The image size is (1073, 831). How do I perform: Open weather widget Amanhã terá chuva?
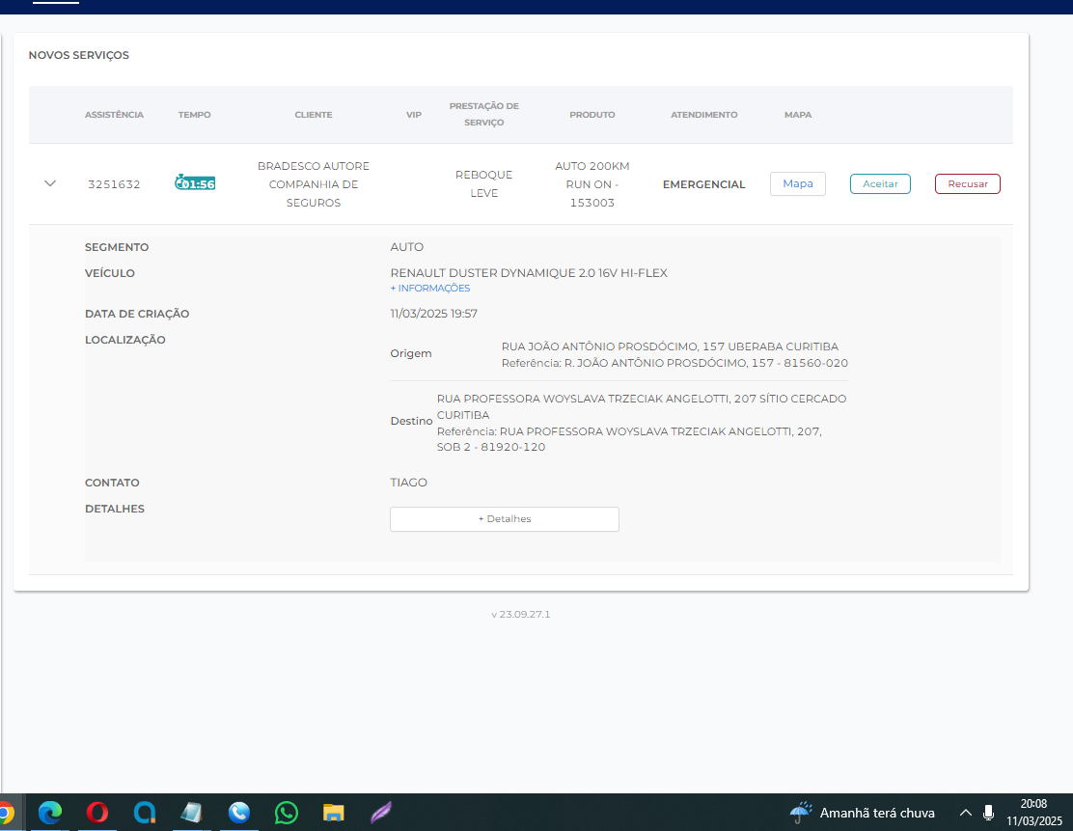(x=863, y=813)
